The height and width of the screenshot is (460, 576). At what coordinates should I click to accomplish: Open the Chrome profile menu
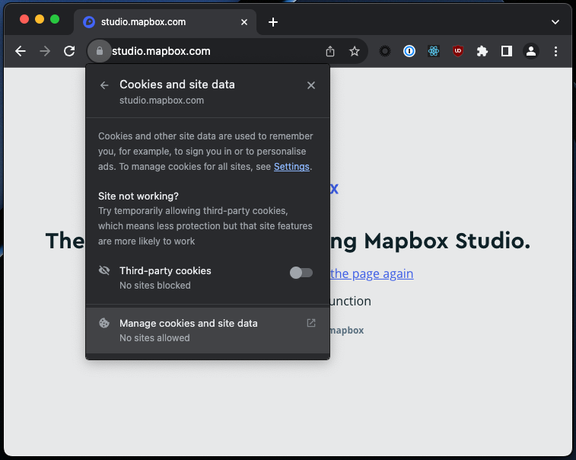pos(531,51)
